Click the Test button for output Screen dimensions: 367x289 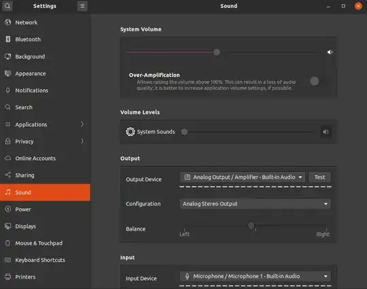coord(319,177)
